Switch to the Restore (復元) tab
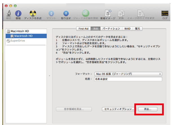This screenshot has height=125, width=174. click(x=138, y=29)
